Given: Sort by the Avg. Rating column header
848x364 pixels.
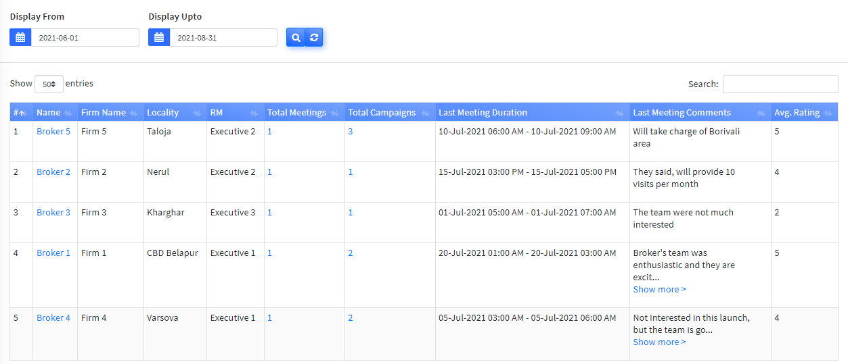Looking at the screenshot, I should tap(797, 113).
